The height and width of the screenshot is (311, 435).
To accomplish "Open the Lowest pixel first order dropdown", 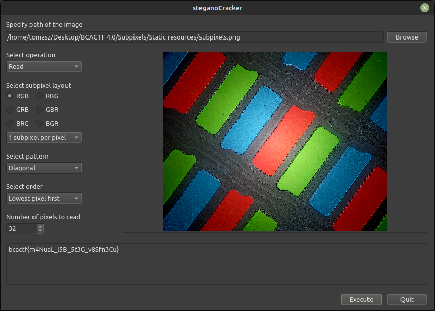I will pos(44,198).
